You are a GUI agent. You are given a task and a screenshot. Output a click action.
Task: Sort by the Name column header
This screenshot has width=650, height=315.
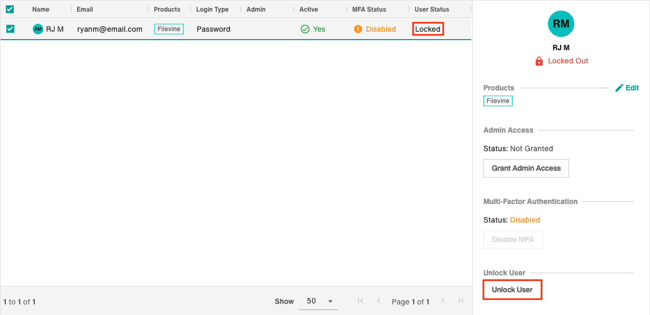tap(41, 10)
